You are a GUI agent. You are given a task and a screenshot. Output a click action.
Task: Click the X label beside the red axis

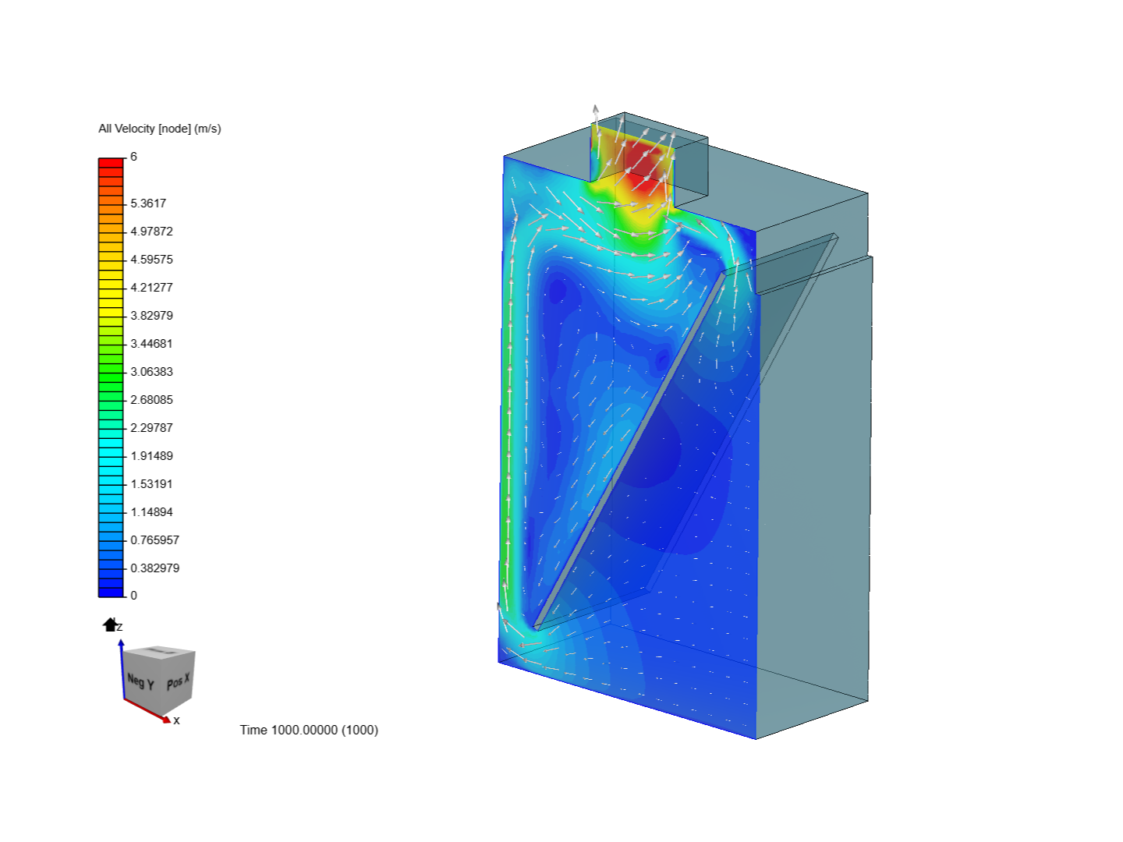pos(177,720)
